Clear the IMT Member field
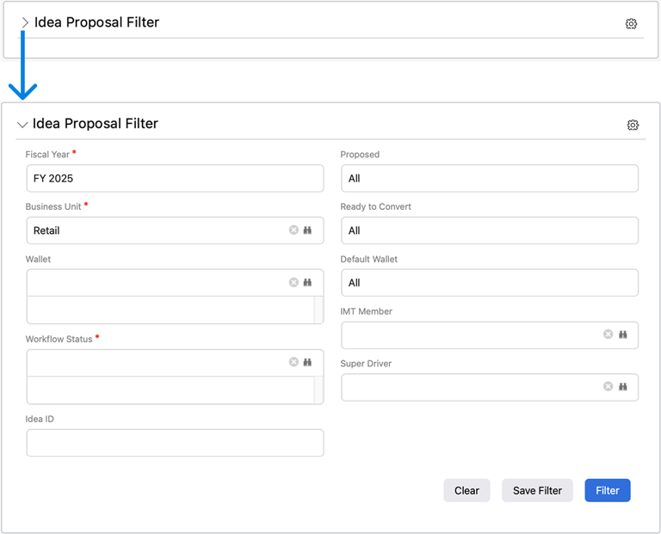This screenshot has width=661, height=534. tap(608, 335)
